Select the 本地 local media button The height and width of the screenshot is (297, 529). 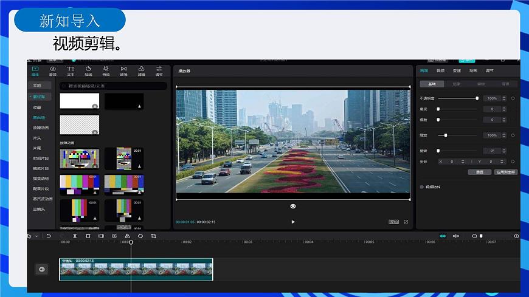tap(40, 86)
